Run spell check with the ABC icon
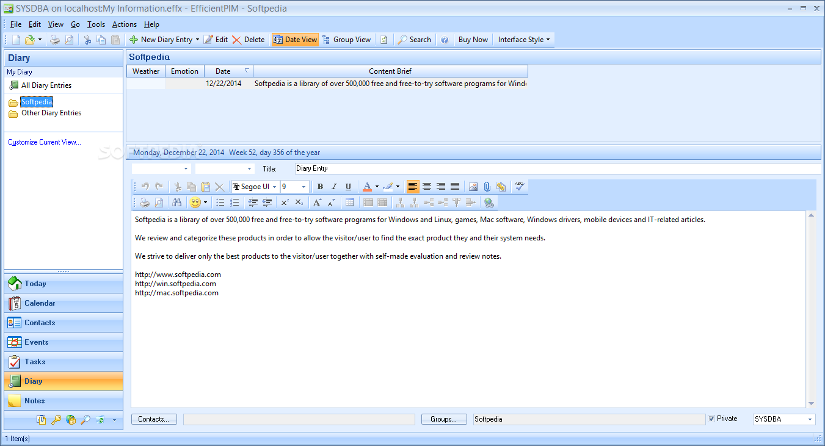 (x=520, y=186)
